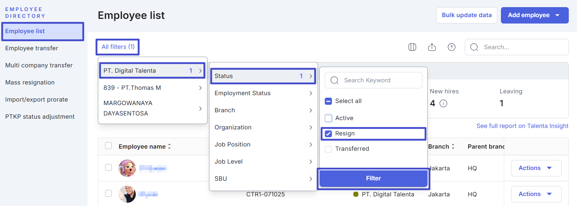Click the magnifier icon in Search Keyword

334,80
